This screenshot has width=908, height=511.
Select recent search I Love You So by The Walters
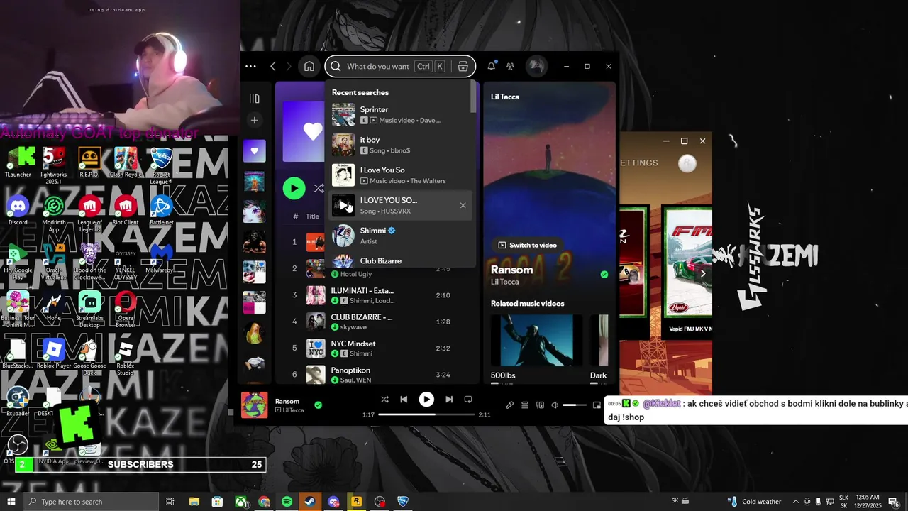tap(399, 175)
